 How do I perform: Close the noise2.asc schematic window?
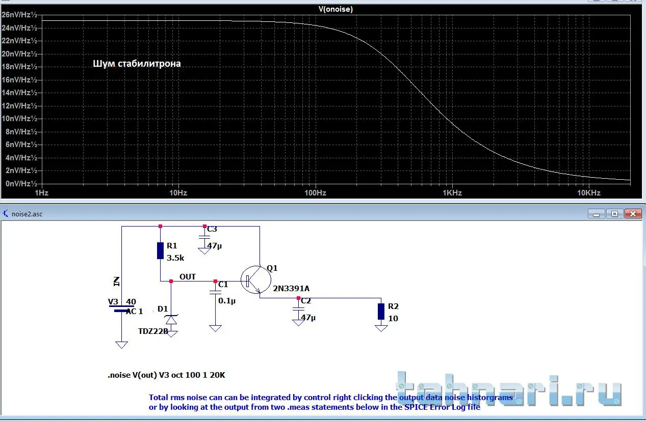pos(633,214)
